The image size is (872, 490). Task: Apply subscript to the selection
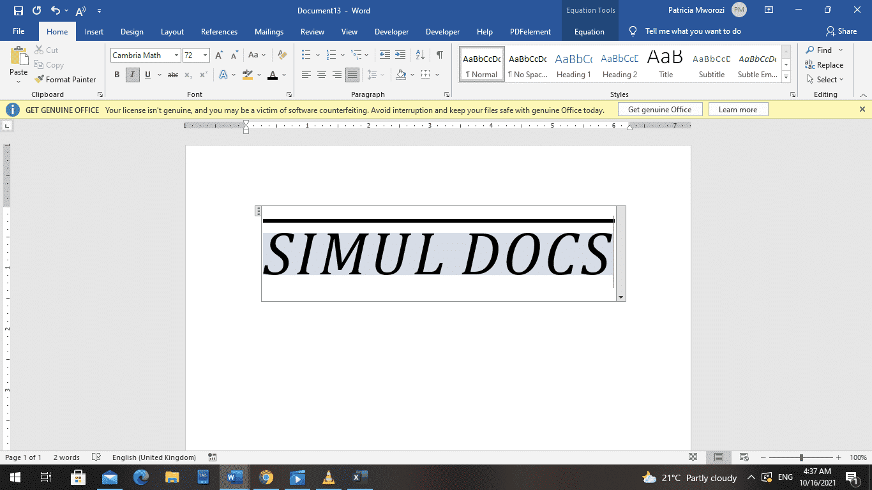click(x=188, y=75)
